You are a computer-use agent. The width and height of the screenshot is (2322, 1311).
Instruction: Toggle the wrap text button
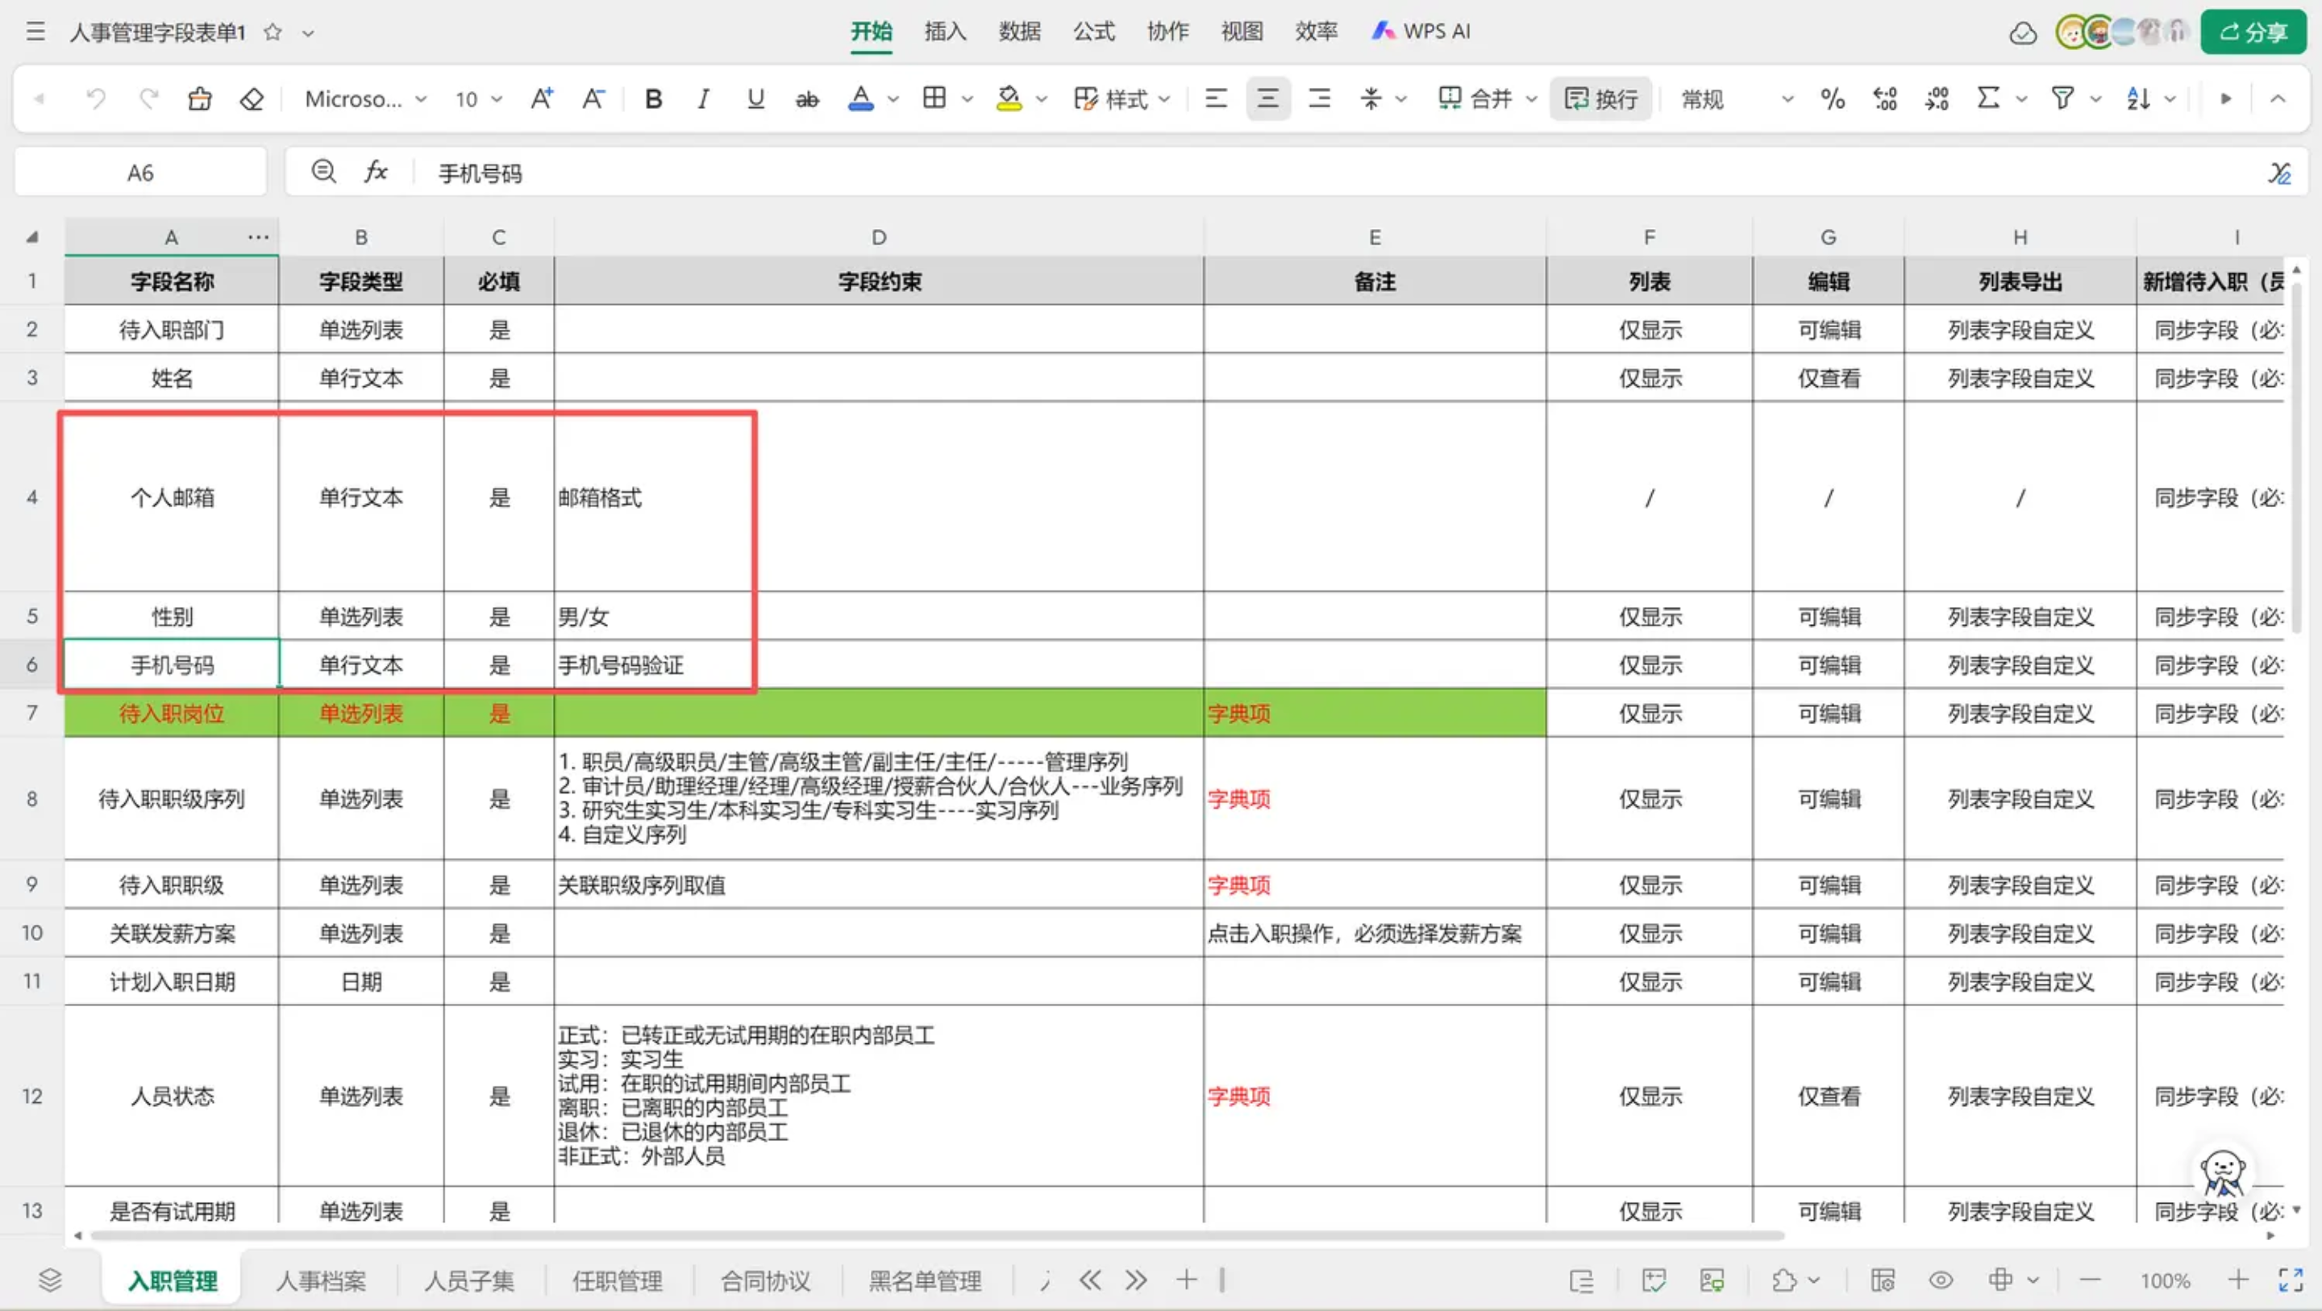pyautogui.click(x=1601, y=98)
